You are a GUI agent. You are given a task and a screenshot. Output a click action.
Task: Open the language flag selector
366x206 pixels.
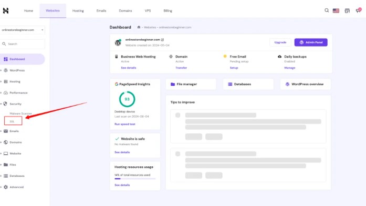(336, 10)
